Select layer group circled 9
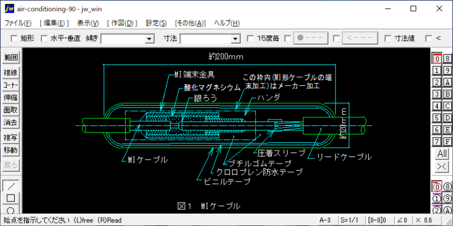This screenshot has width=453, height=226. point(448,198)
